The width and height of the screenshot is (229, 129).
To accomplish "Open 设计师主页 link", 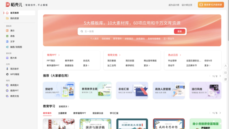I will 187,5.
